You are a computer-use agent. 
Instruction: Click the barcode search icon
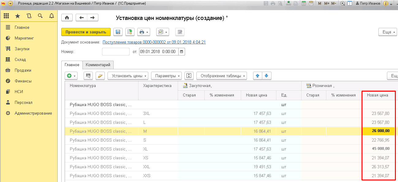[x=88, y=76]
